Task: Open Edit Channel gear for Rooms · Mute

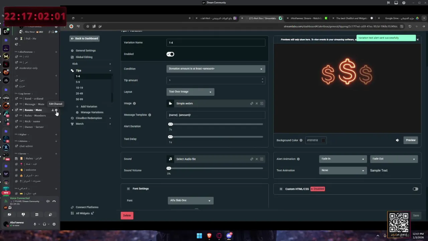Action: coord(56,110)
